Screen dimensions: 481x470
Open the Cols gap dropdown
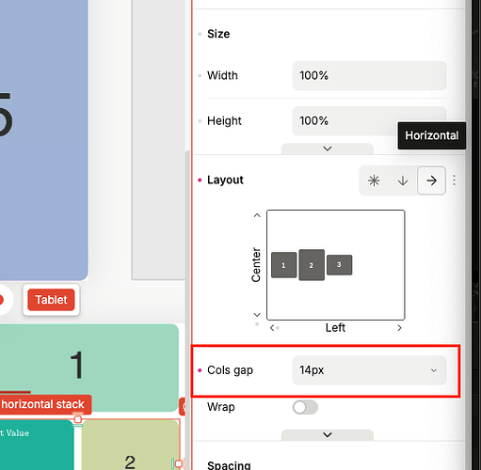(x=369, y=370)
